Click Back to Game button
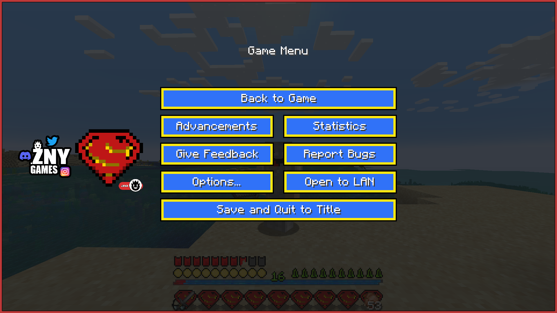The height and width of the screenshot is (313, 557). 278,99
